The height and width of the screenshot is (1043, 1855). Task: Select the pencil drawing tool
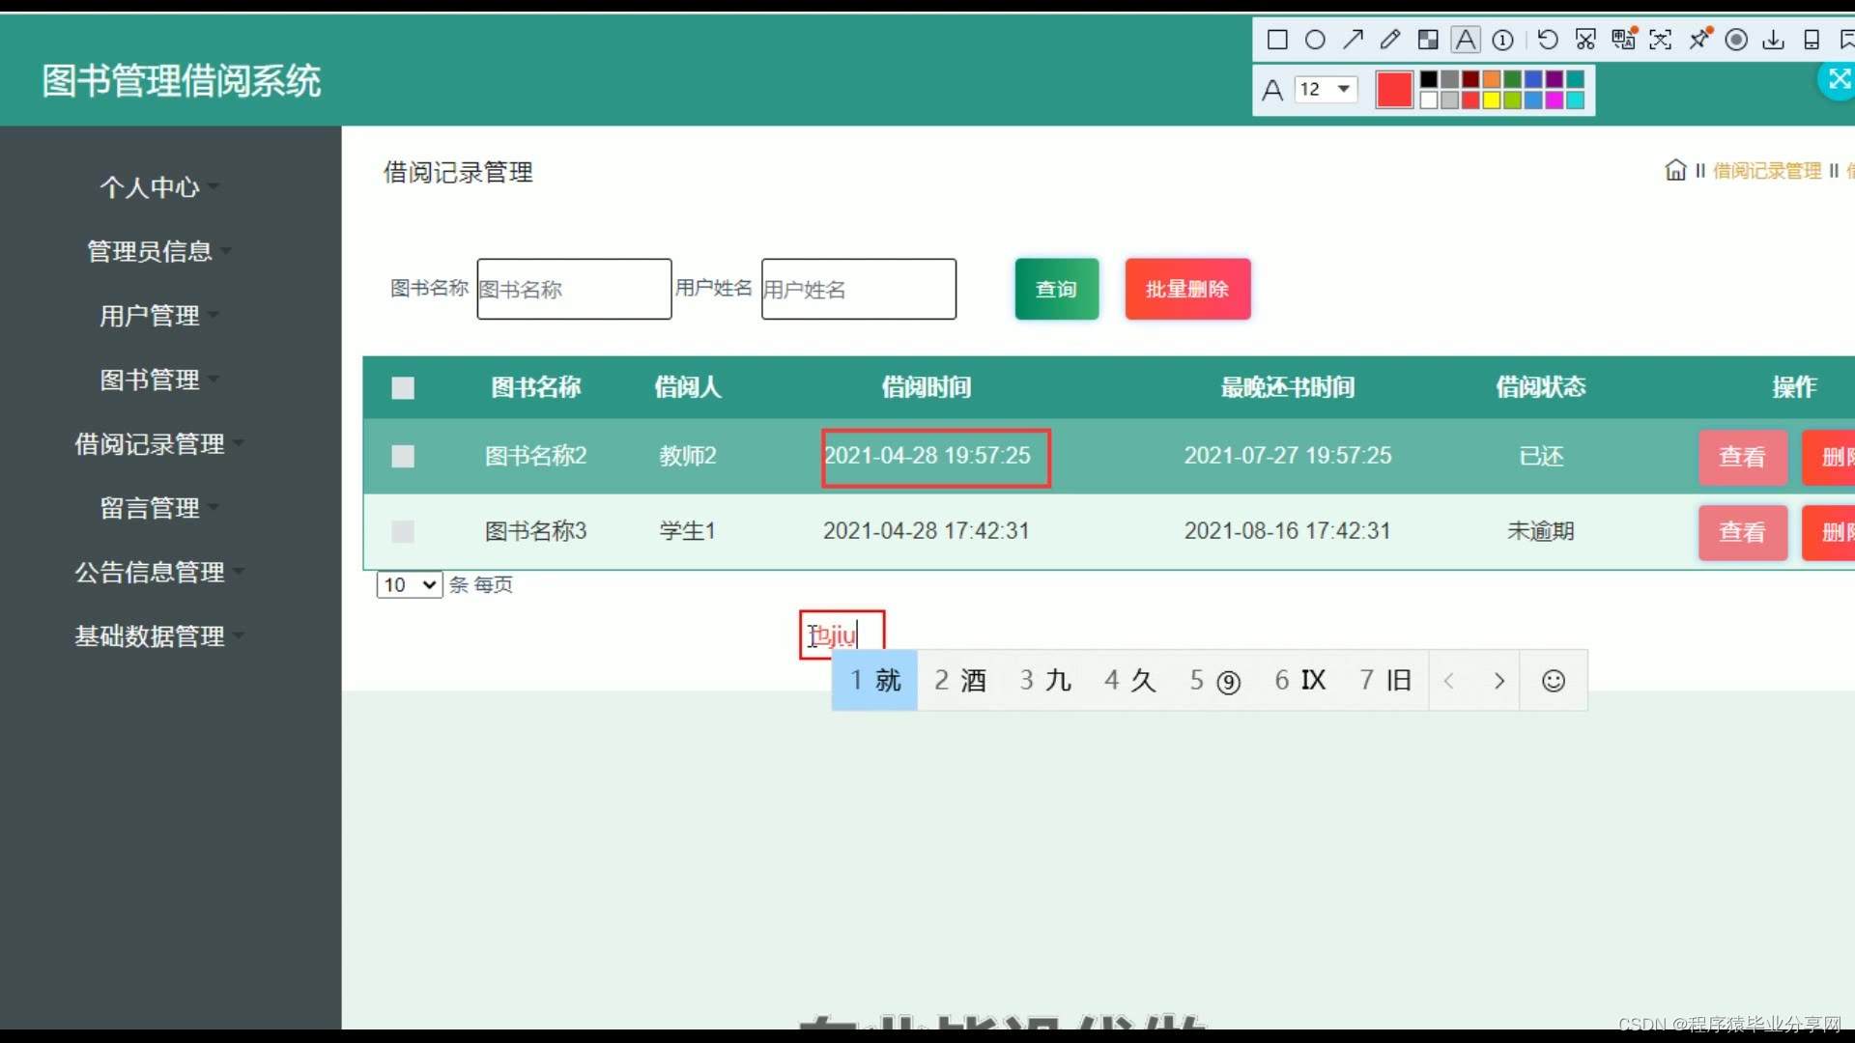1390,40
